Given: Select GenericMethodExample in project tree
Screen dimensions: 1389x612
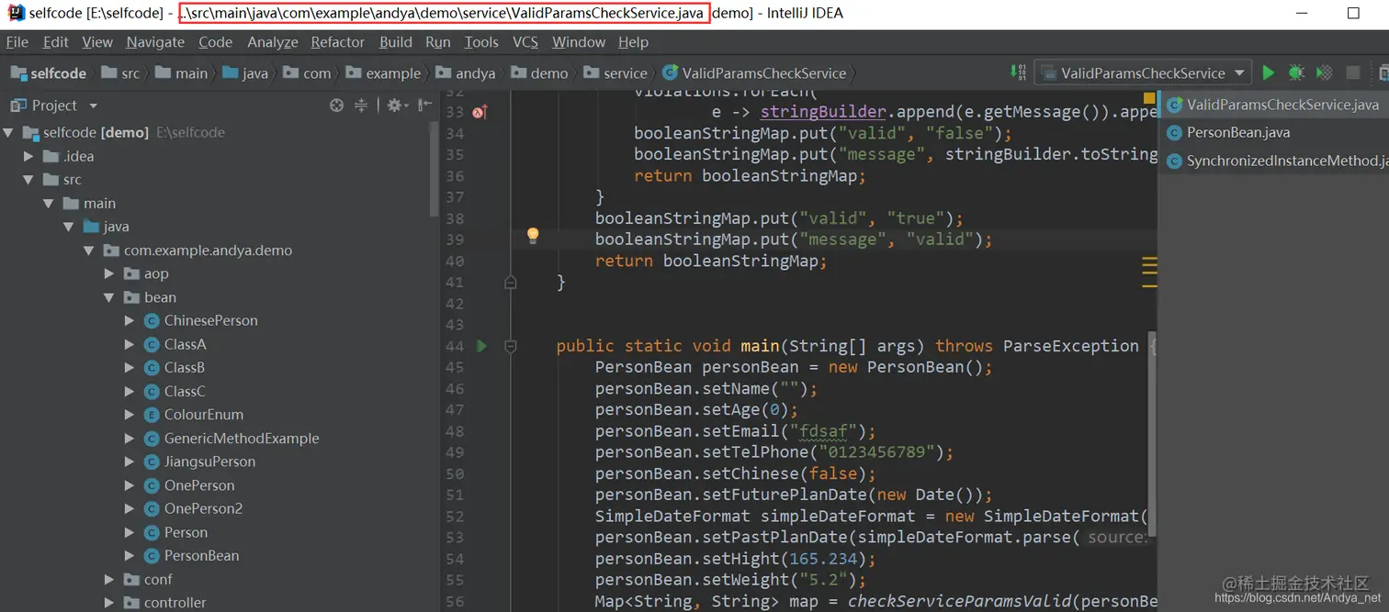Looking at the screenshot, I should click(x=242, y=439).
